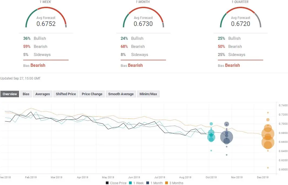Image resolution: width=288 pixels, height=185 pixels.
Task: Toggle Close Price legend series
Action: pos(116,183)
